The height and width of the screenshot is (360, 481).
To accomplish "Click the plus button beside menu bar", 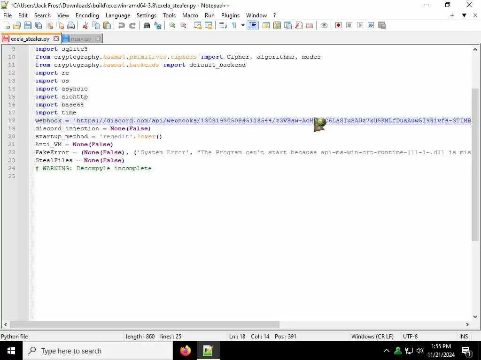I will tap(452, 15).
